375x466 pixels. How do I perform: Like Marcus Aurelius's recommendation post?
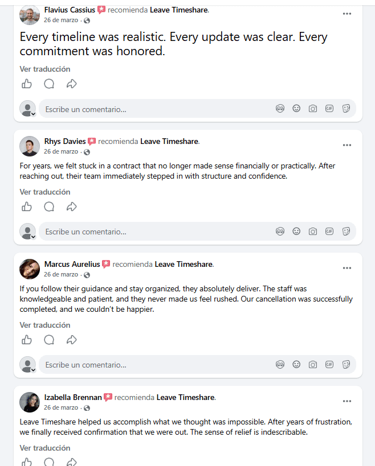pos(27,340)
